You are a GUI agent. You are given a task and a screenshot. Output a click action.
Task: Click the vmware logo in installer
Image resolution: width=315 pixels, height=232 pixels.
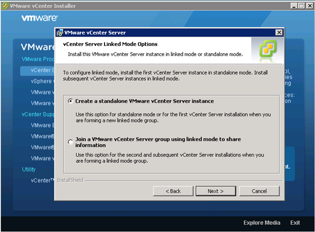[x=39, y=18]
